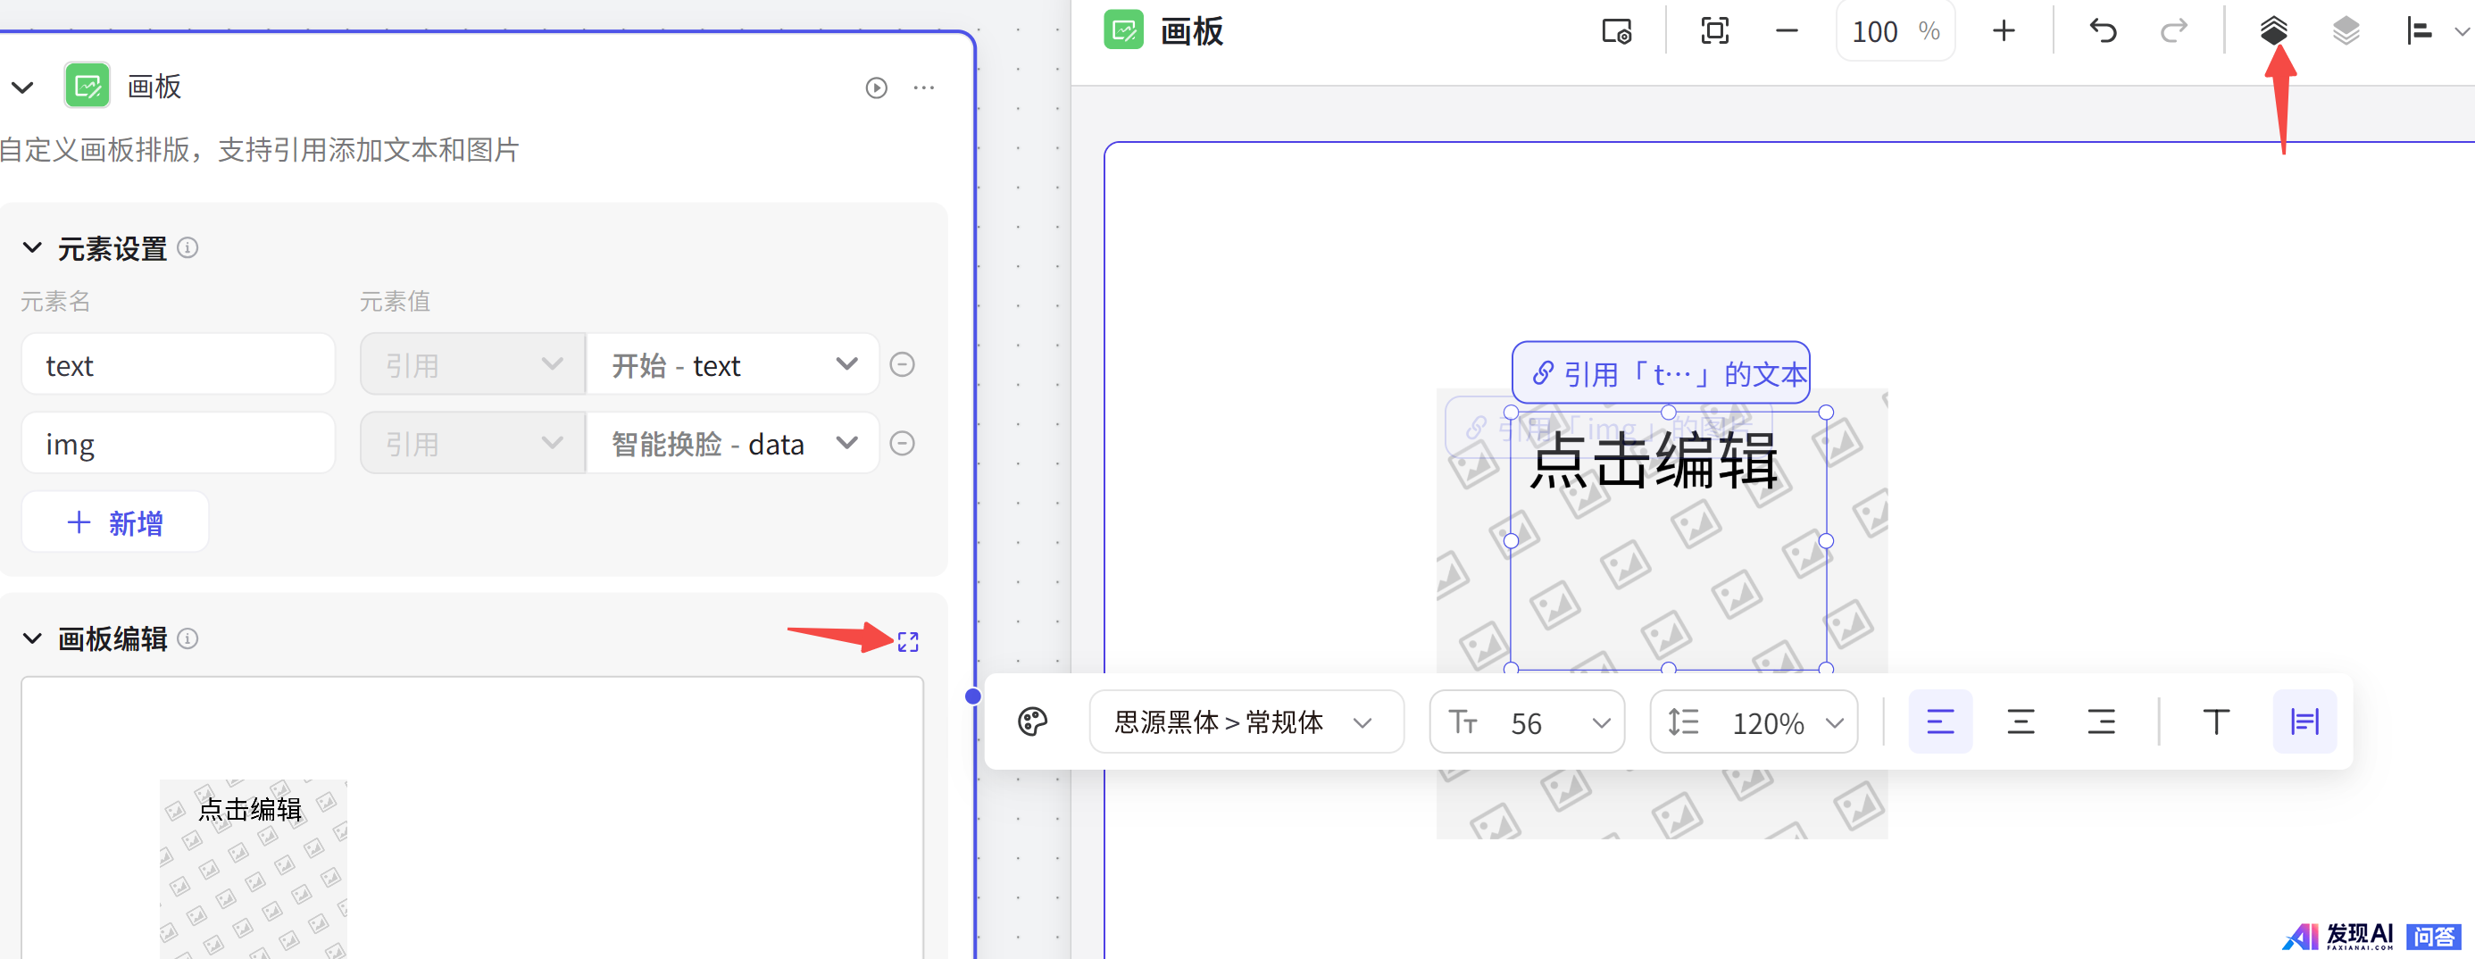Zoom out with the minus icon
Screen dimensions: 2475x959
[x=1786, y=32]
